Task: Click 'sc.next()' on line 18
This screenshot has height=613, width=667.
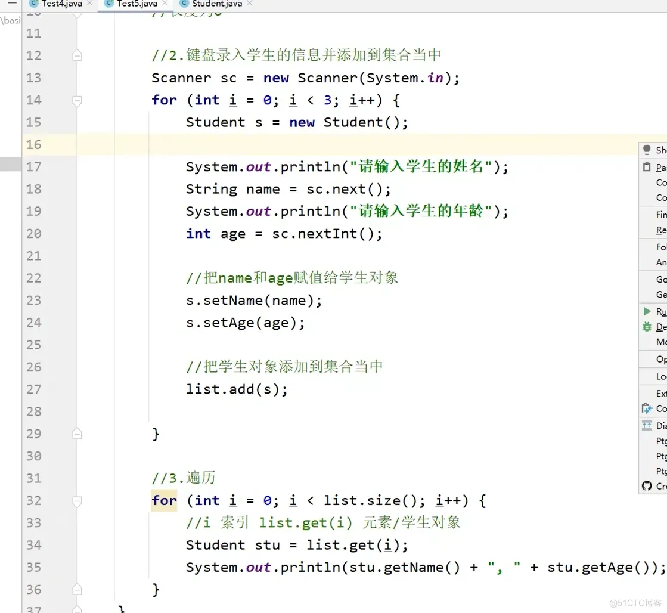Action: 344,189
